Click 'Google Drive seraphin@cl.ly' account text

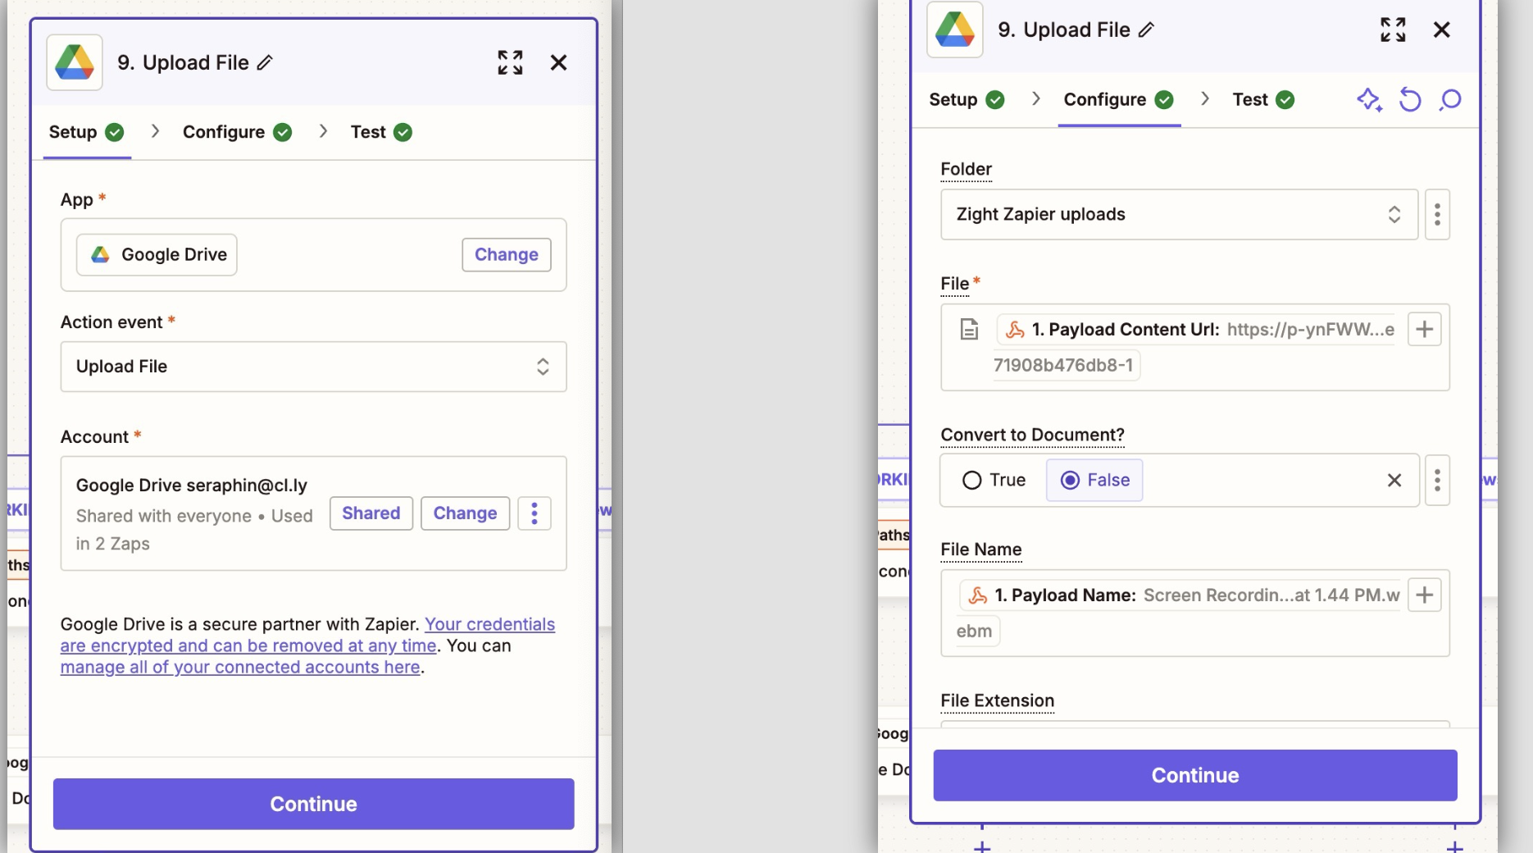pos(192,486)
